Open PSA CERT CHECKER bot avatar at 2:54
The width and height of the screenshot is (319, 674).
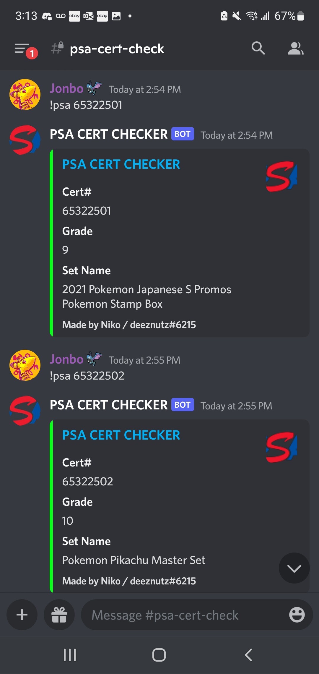[25, 140]
